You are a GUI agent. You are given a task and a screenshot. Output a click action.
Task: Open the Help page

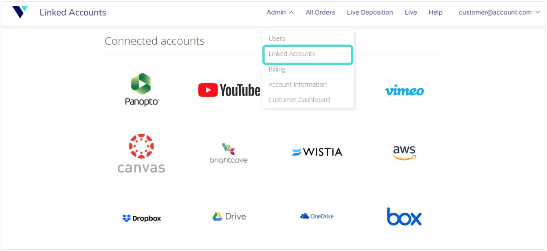point(435,12)
